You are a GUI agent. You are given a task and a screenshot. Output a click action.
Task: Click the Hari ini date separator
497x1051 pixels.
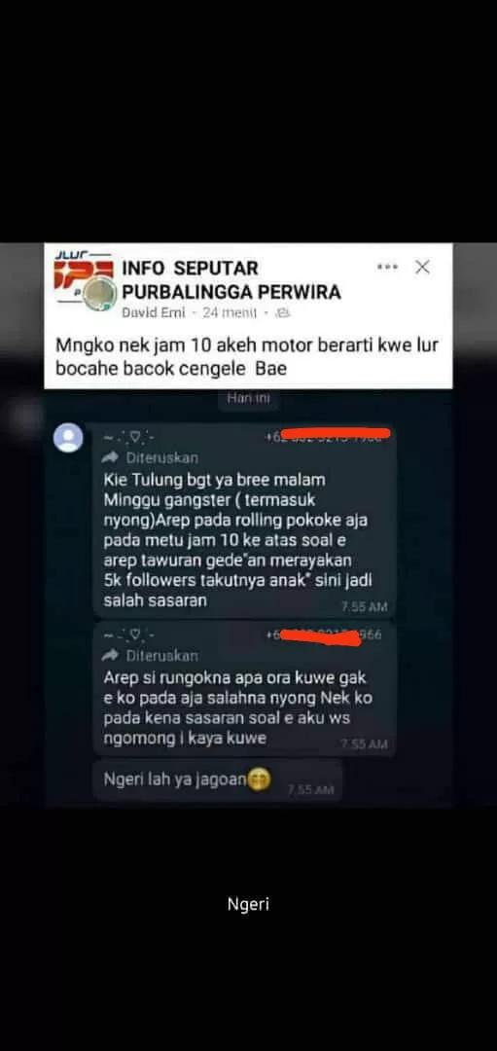pos(247,398)
